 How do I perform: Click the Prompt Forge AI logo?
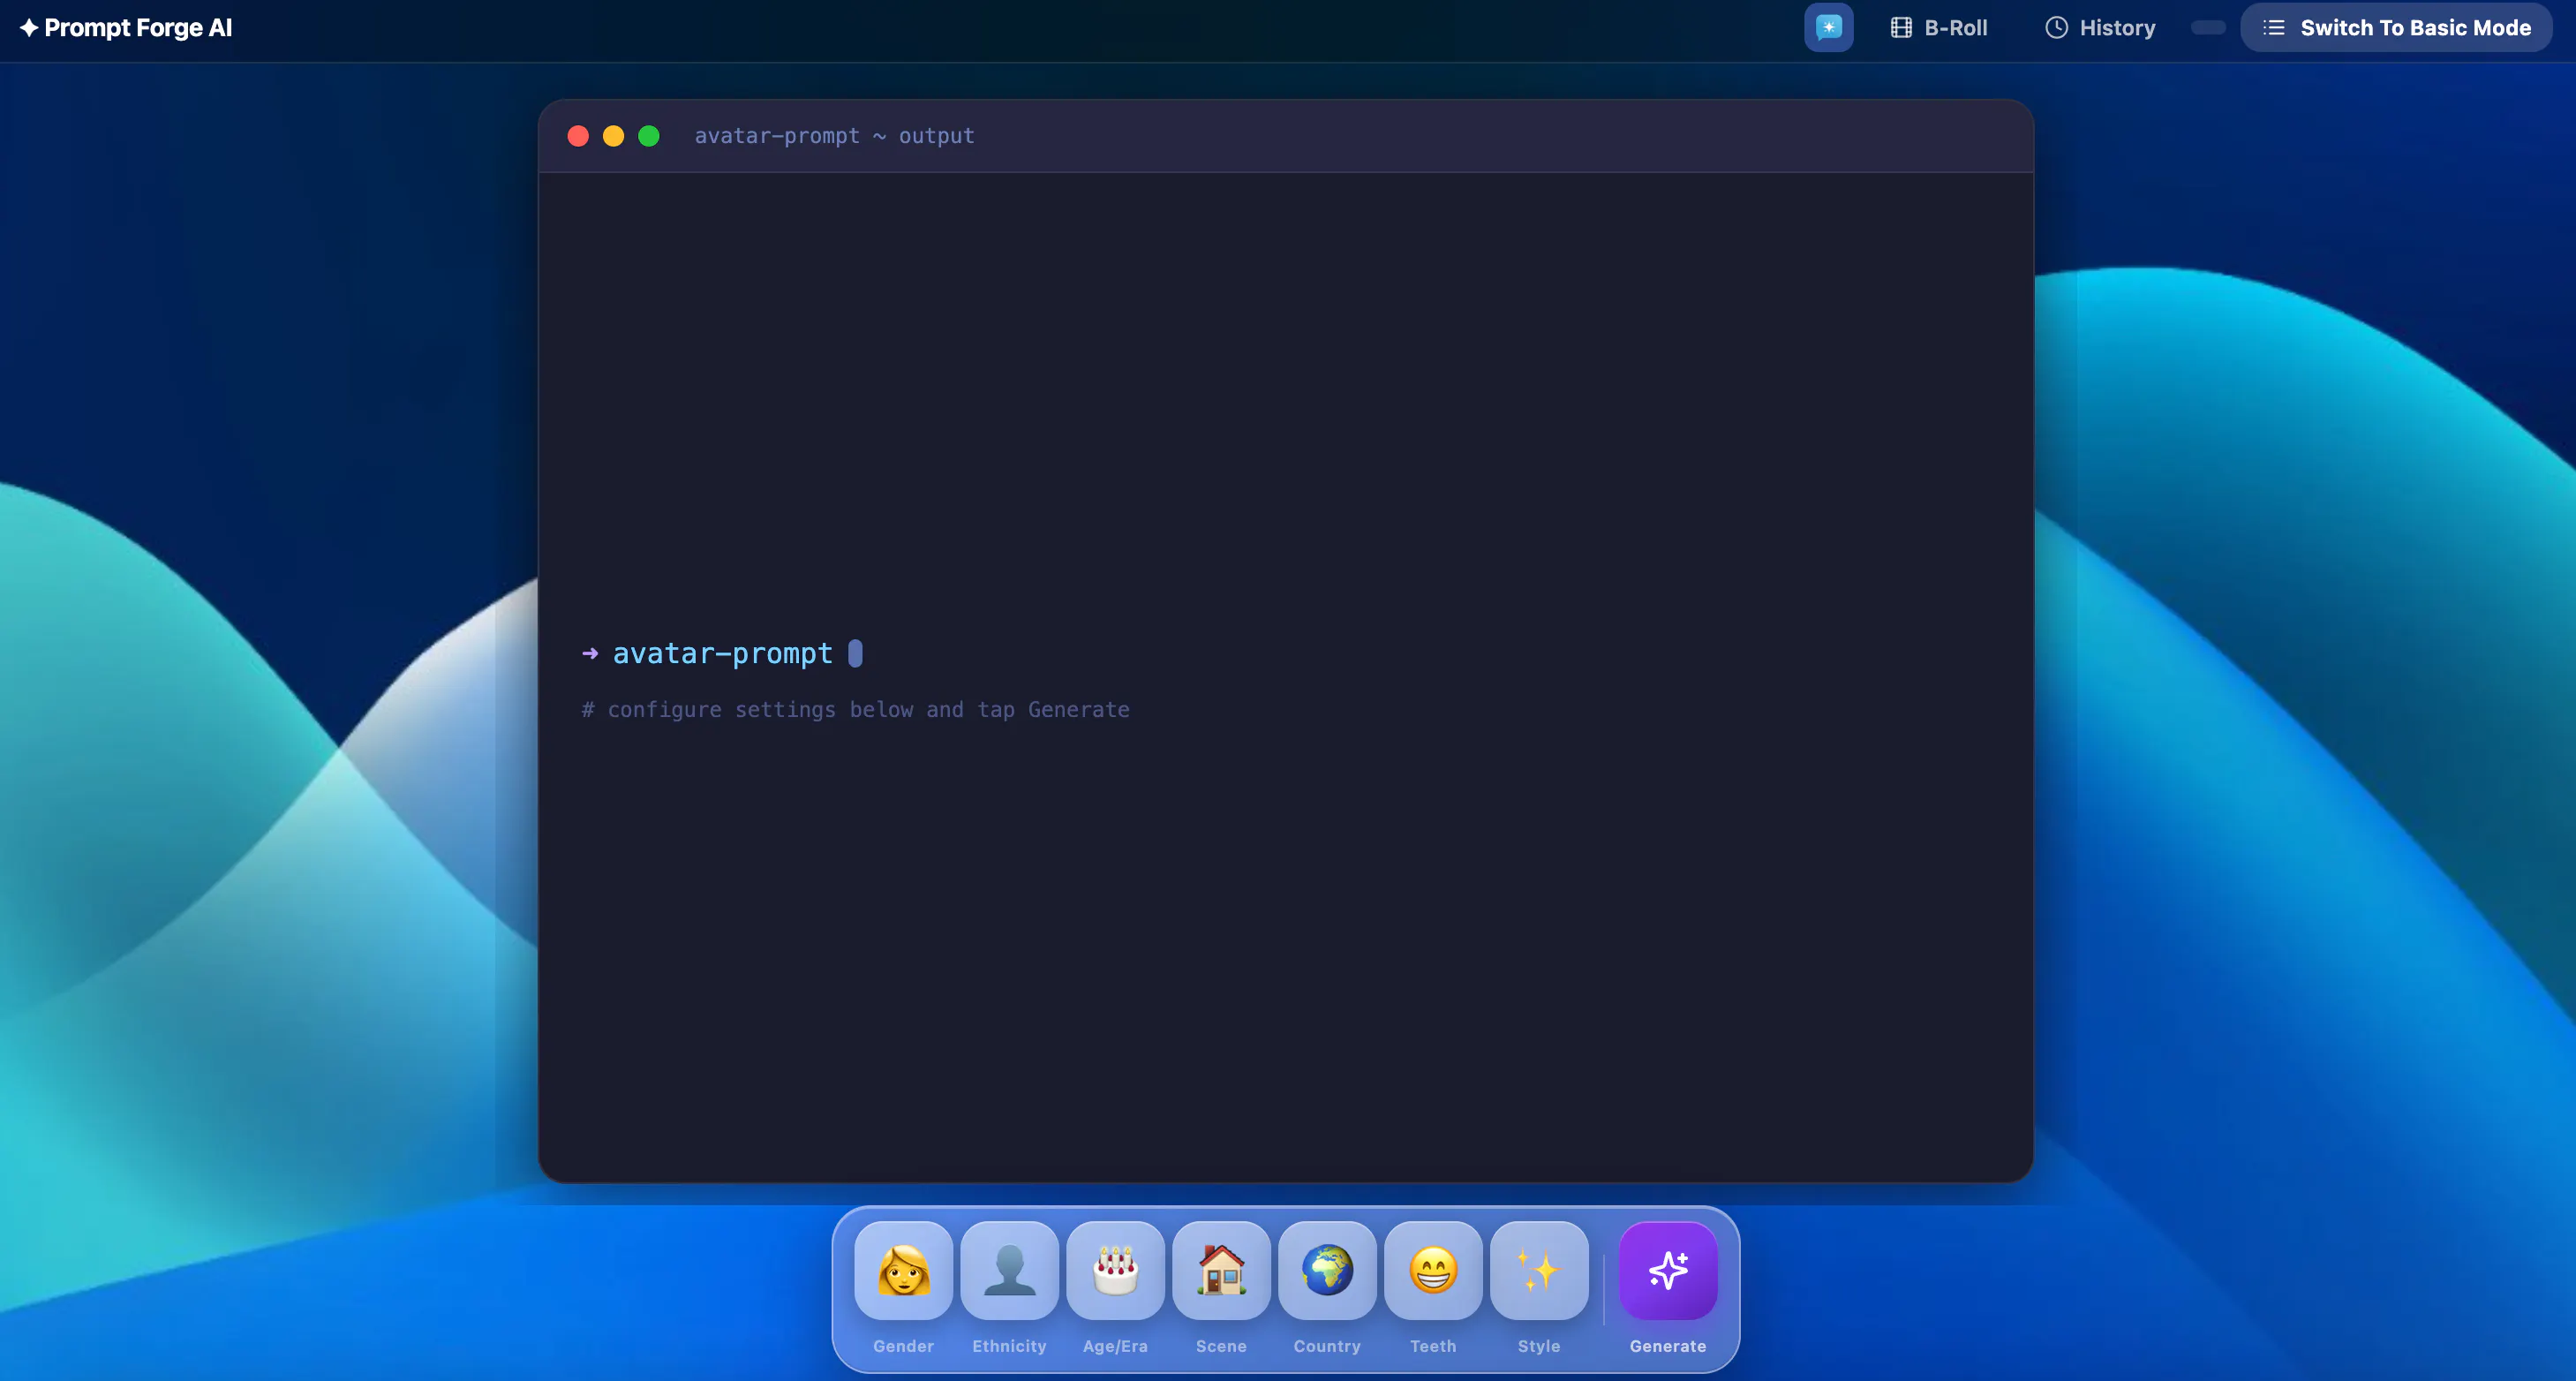coord(126,27)
